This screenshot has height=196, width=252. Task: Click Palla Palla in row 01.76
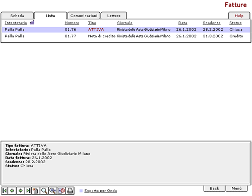click(x=15, y=29)
